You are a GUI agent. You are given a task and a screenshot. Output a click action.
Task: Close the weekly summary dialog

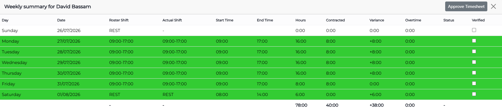tap(493, 6)
